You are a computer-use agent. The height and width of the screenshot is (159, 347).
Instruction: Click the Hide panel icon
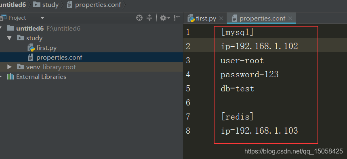pyautogui.click(x=177, y=18)
